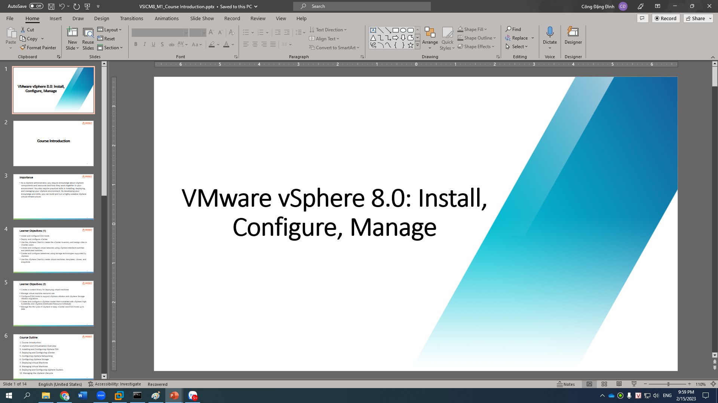Viewport: 718px width, 403px height.
Task: Click in the Search box
Action: click(362, 6)
